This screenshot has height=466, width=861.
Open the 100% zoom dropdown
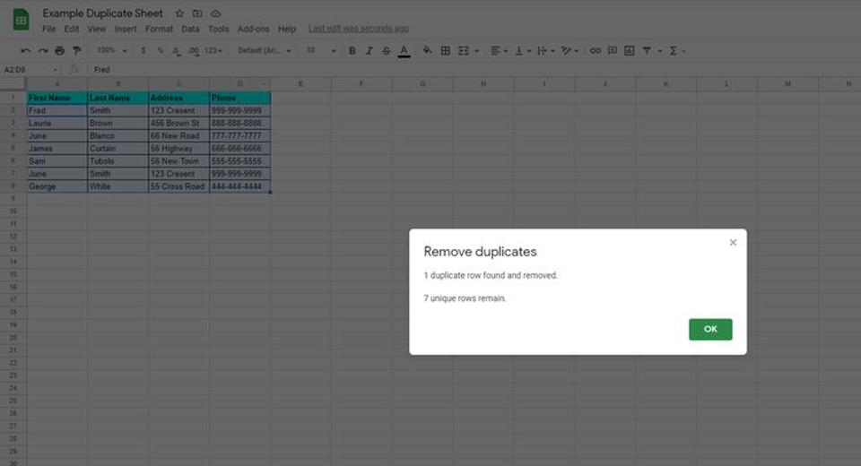tap(111, 50)
